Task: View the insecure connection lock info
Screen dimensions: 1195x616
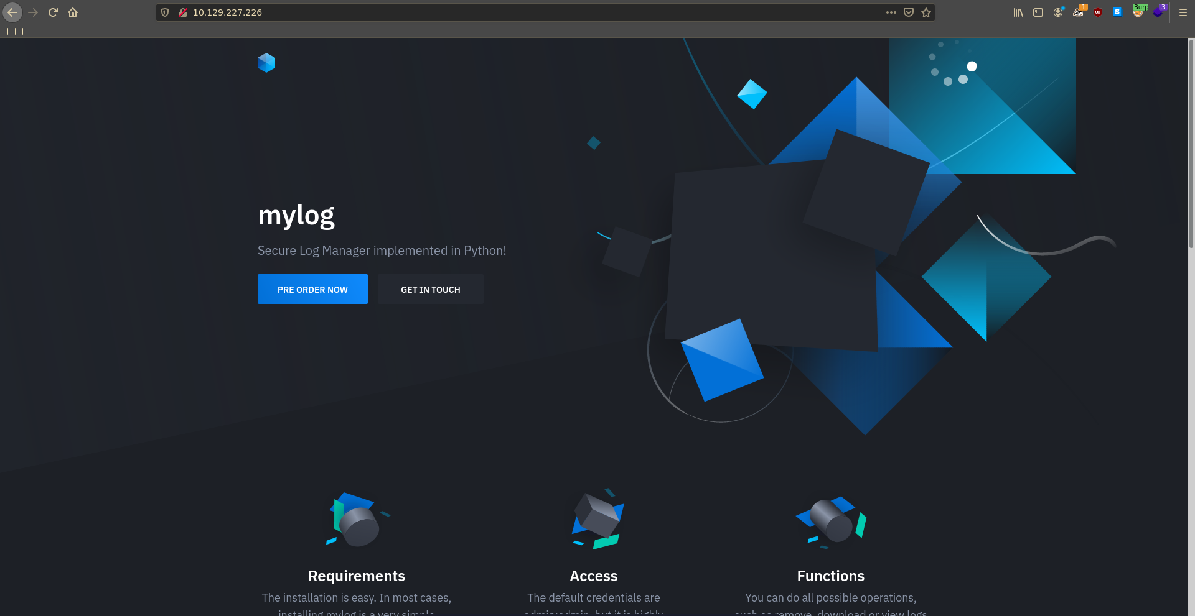Action: pyautogui.click(x=183, y=12)
